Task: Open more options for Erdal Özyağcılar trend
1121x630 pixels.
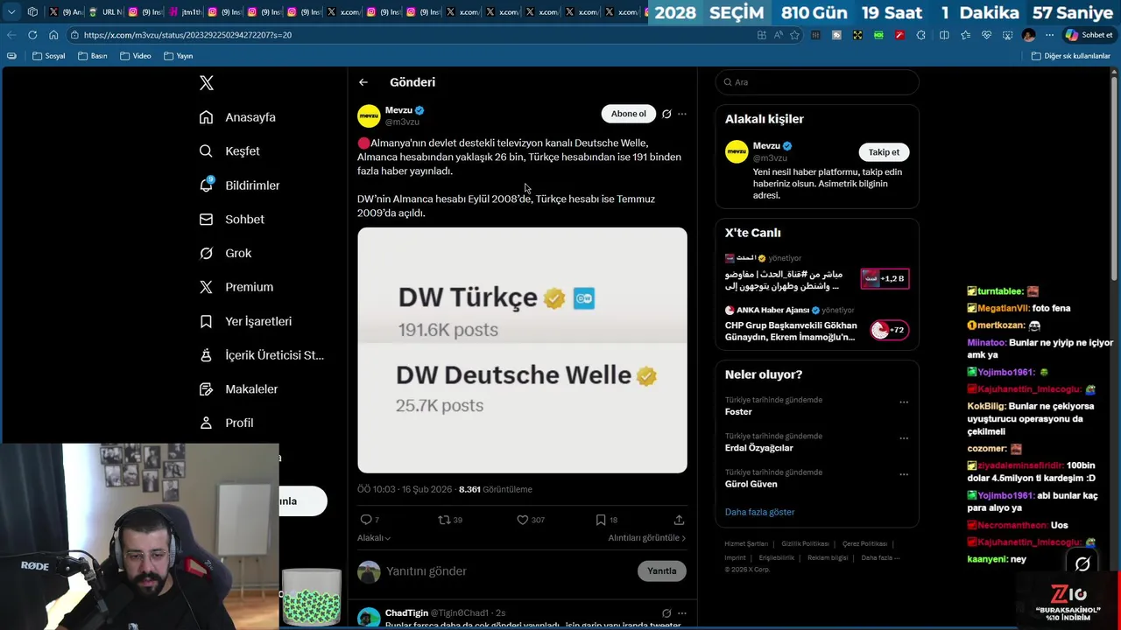Action: (x=904, y=438)
